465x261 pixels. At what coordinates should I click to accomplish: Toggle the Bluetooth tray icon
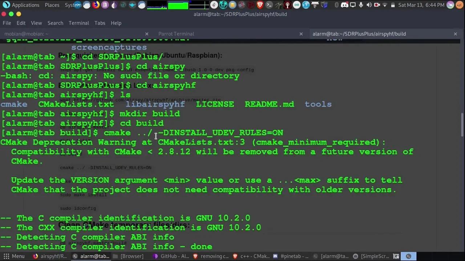point(337,5)
